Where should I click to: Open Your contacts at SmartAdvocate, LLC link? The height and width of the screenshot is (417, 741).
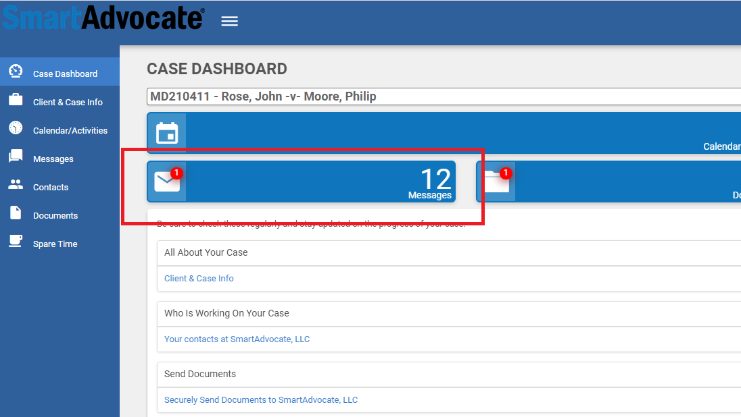237,339
